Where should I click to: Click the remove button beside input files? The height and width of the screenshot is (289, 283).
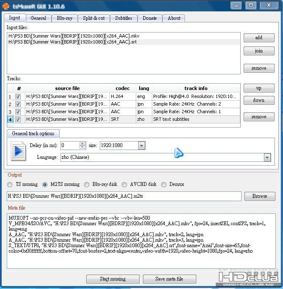coord(259,68)
